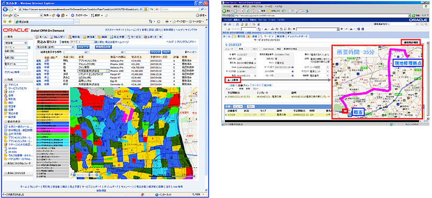This screenshot has width=432, height=198.
Task: Switch to the カレンダー tab
Action: (58, 37)
